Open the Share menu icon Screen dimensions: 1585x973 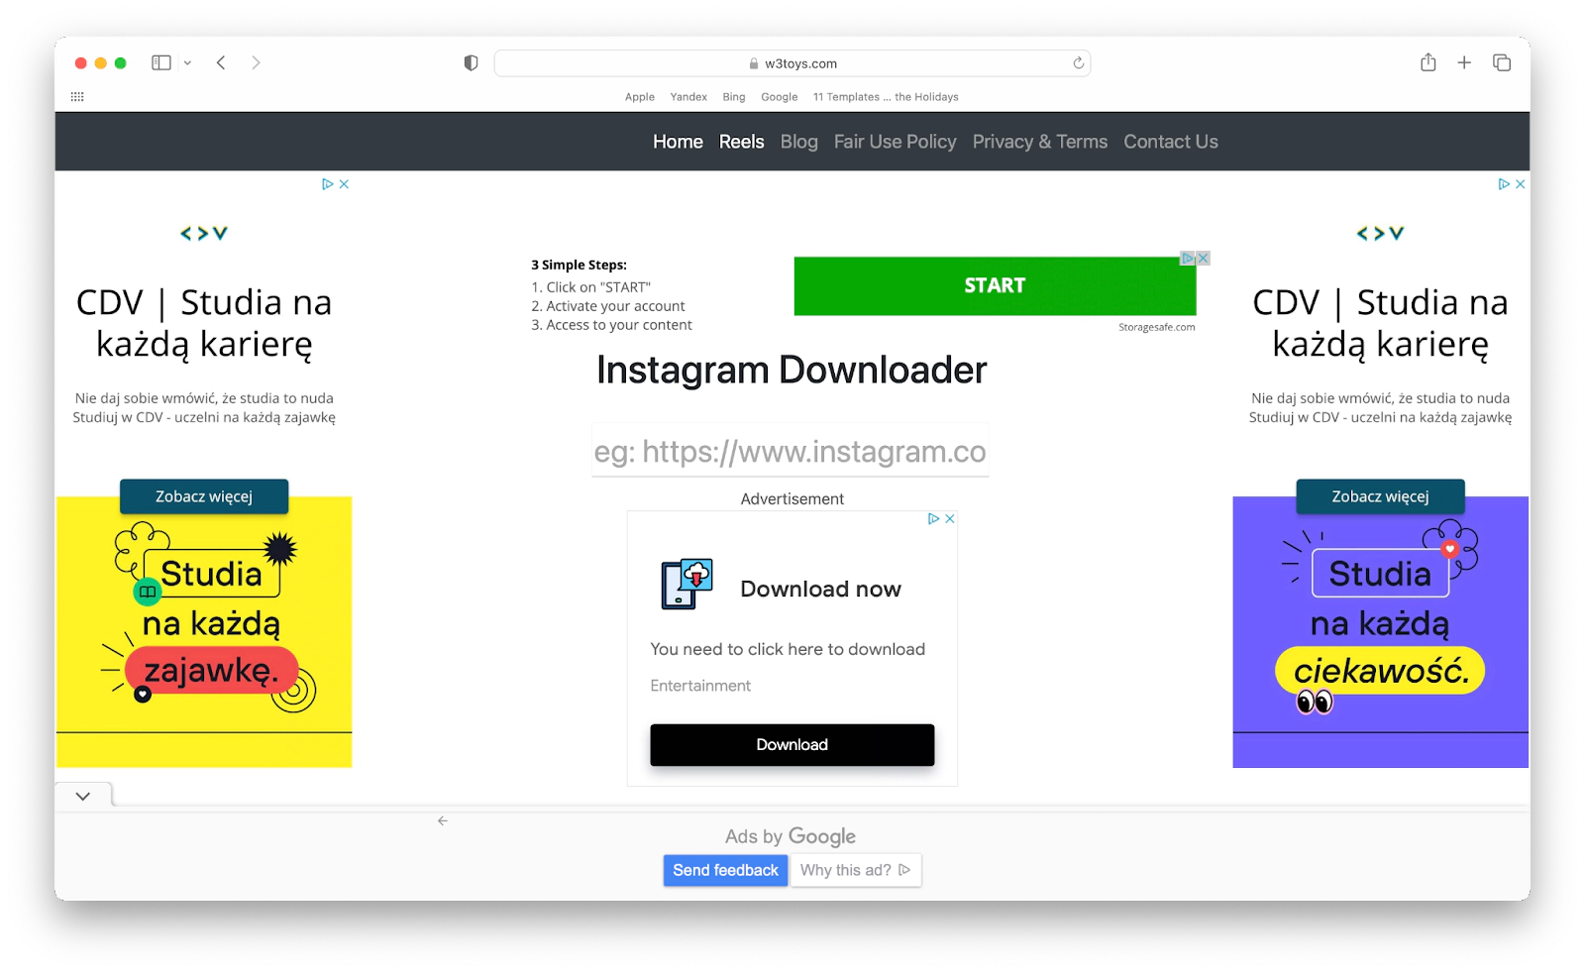point(1427,62)
